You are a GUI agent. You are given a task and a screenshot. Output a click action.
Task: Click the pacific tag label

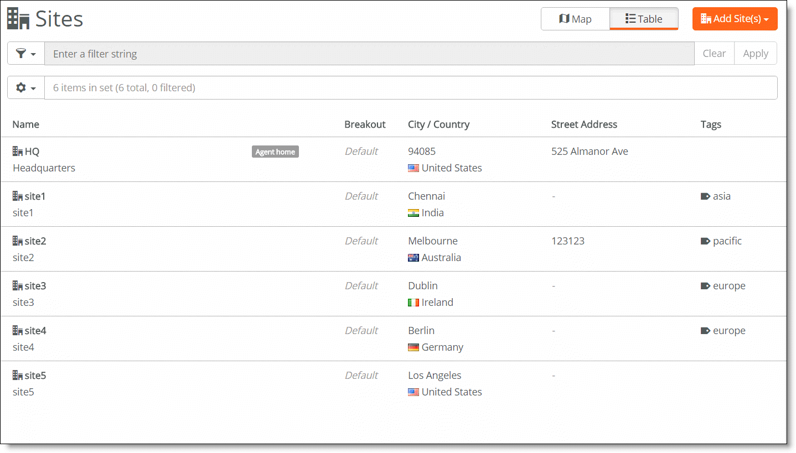727,241
